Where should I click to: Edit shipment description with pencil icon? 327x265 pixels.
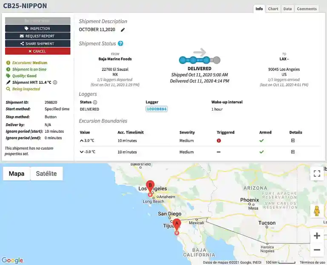tap(123, 30)
